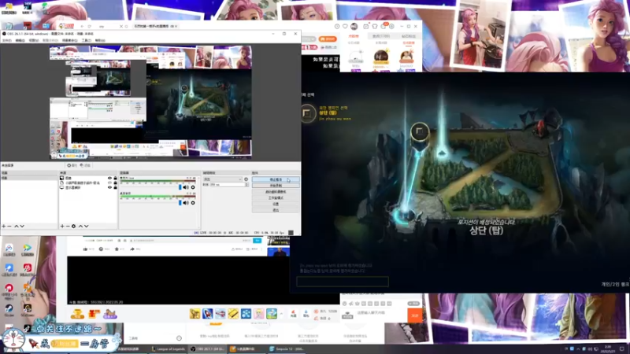Click the Start Virtual Camera button
Viewport: 630px width, 354px height.
276,192
